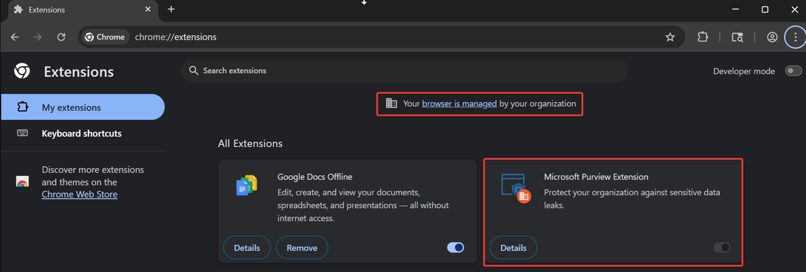Switch to the Extensions browser tab
The height and width of the screenshot is (272, 806).
pos(83,10)
